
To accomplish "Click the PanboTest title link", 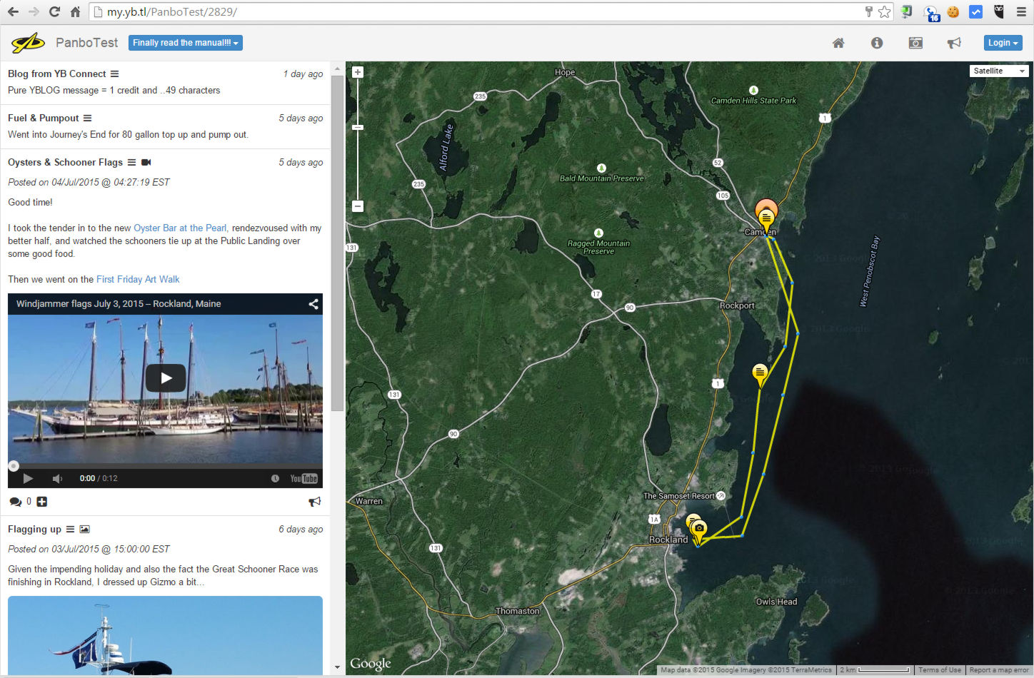I will click(x=87, y=43).
